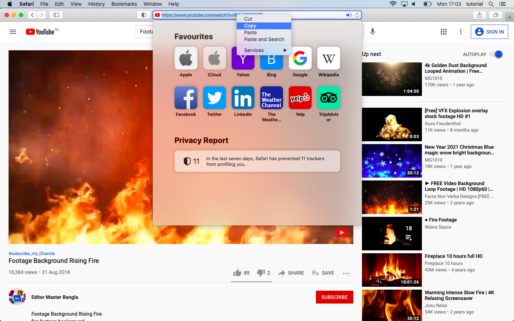This screenshot has height=321, width=514.
Task: Open more actions ellipsis under video
Action: pos(346,273)
